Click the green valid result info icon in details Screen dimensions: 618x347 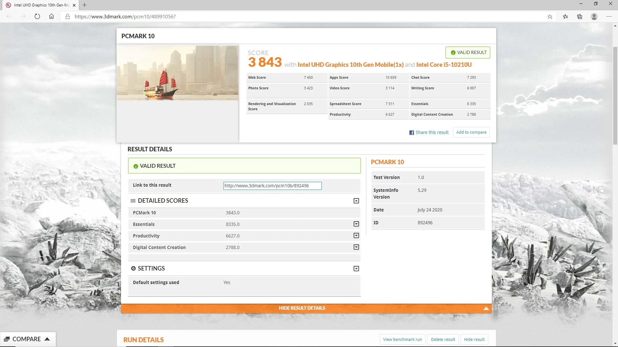pos(136,166)
